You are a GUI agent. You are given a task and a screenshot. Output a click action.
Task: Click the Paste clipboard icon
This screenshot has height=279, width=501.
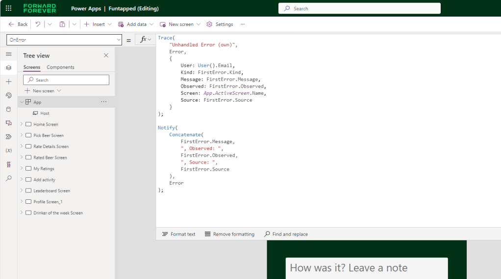(62, 24)
